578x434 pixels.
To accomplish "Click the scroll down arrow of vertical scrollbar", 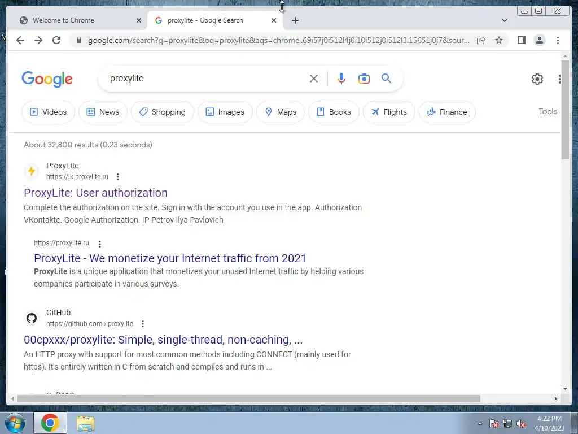I will click(x=566, y=389).
